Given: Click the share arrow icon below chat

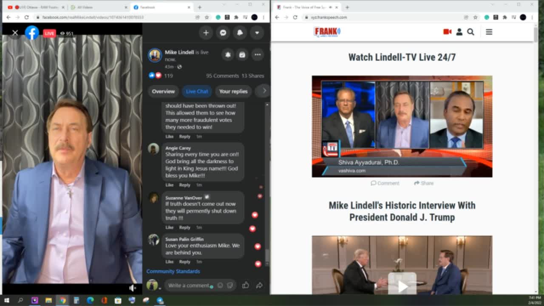Looking at the screenshot, I should point(259,286).
